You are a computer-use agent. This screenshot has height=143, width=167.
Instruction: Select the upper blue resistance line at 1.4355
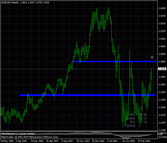pos(115,61)
